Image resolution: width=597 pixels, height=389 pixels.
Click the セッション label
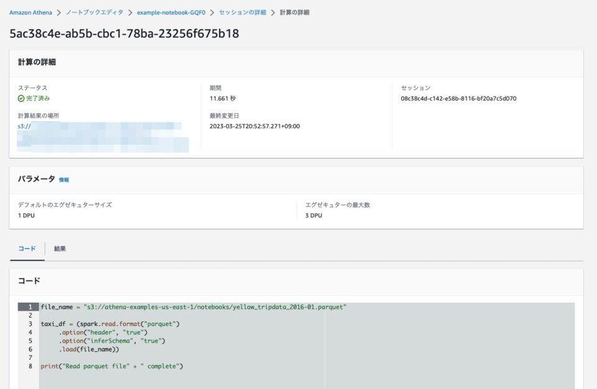[415, 88]
